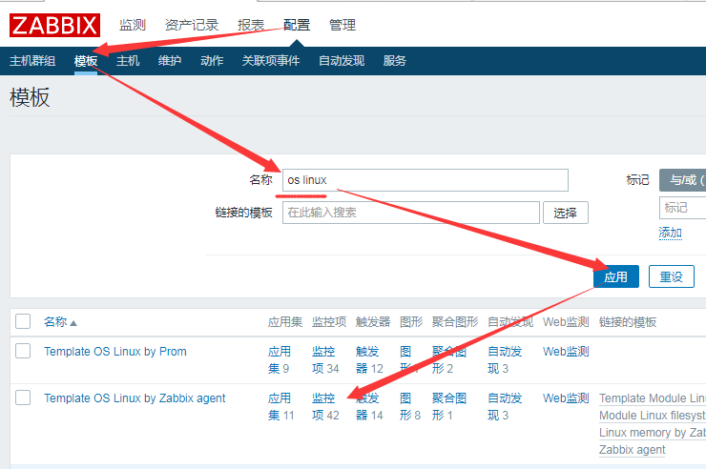Open Web监测 for Zabbix agent template
This screenshot has height=469, width=706.
566,398
